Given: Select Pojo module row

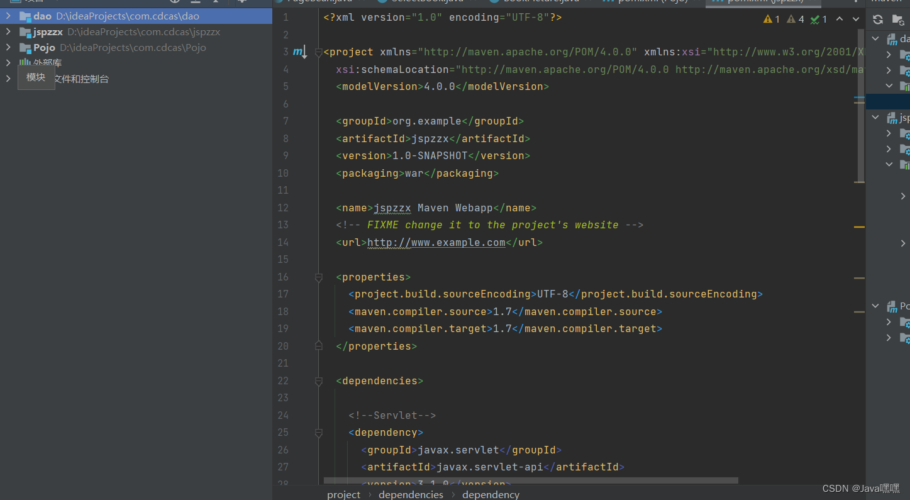Looking at the screenshot, I should (x=136, y=48).
